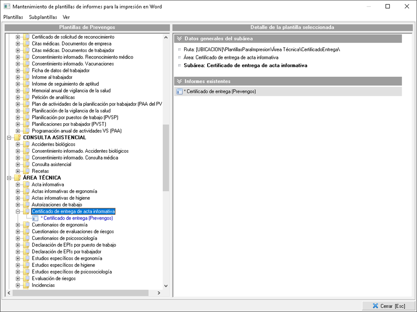This screenshot has height=312, width=417.
Task: Click the ÁREA TÉCNICA folder icon
Action: (17, 177)
